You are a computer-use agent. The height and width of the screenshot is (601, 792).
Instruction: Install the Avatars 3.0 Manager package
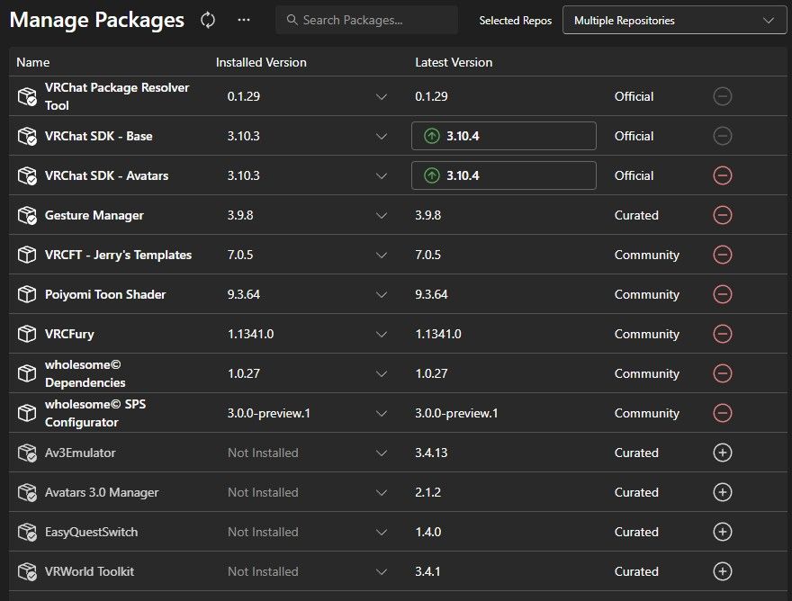click(723, 492)
